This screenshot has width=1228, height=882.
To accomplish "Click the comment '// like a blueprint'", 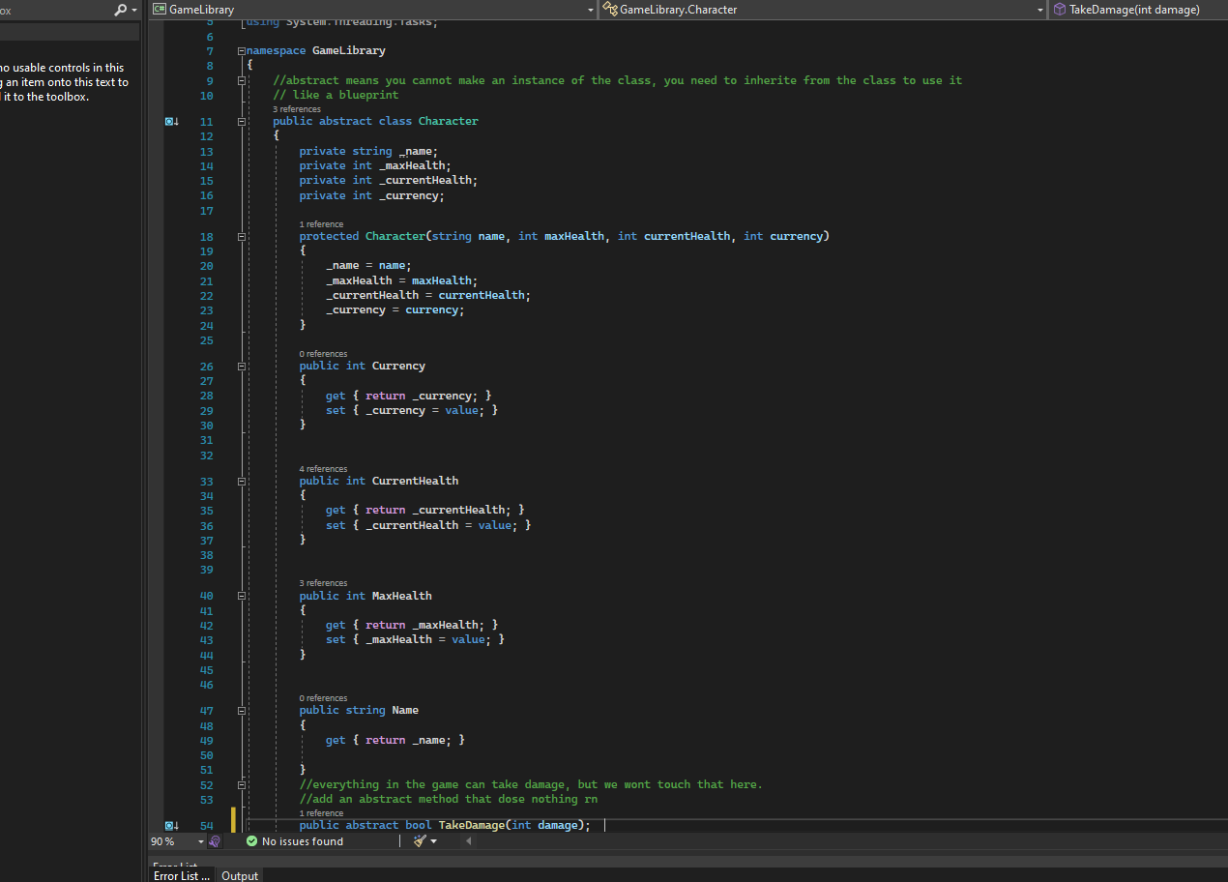I will 336,96.
